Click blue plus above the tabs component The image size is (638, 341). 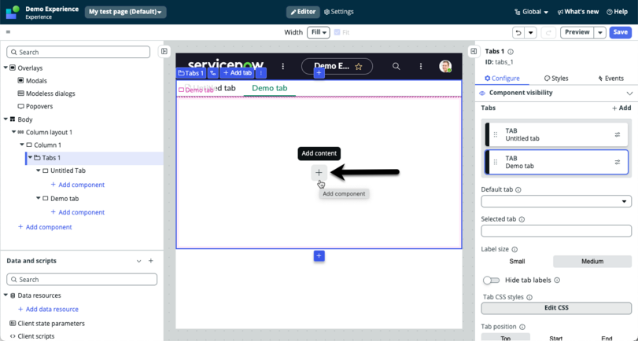(x=319, y=73)
